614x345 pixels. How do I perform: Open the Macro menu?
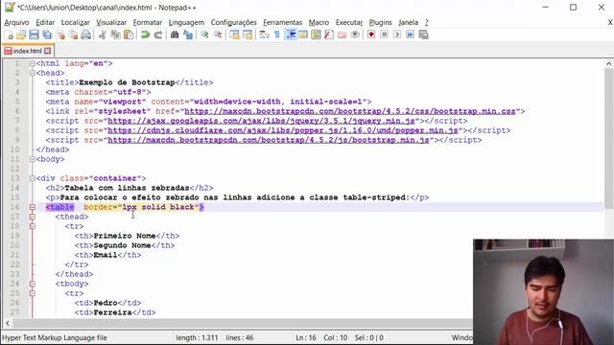[319, 23]
